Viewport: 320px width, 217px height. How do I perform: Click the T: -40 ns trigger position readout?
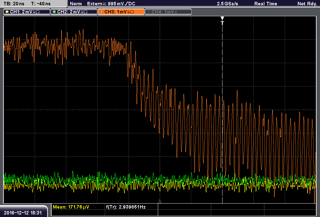click(41, 4)
